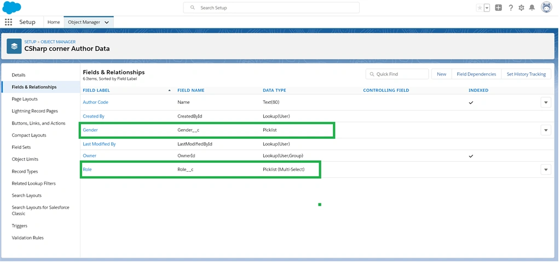Image resolution: width=560 pixels, height=263 pixels.
Task: Open the Author Code row action menu
Action: [x=546, y=102]
